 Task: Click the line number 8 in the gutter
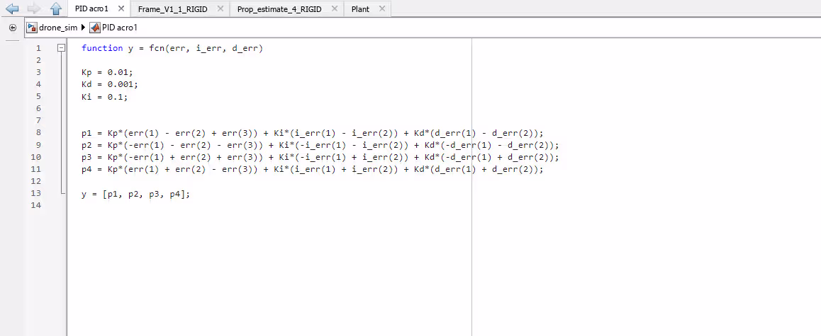tap(38, 133)
